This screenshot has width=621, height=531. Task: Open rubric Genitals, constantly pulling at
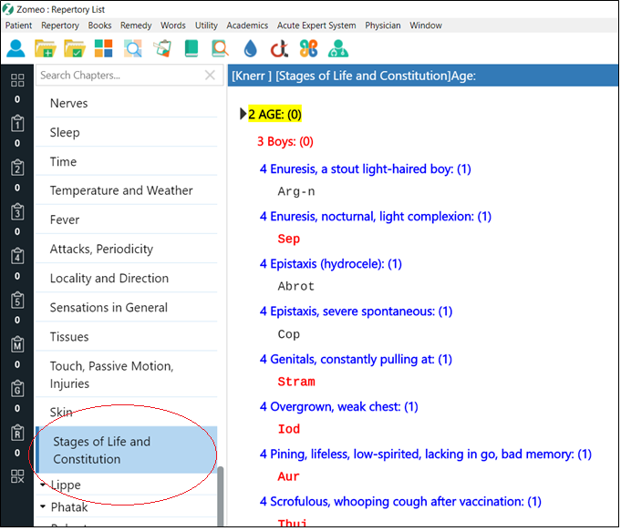coord(356,359)
